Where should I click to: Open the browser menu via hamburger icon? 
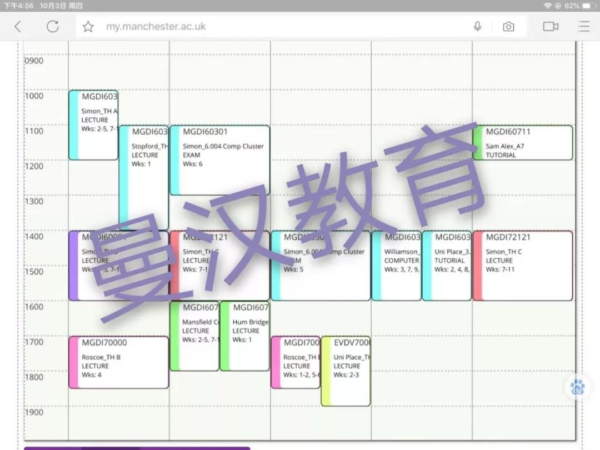(x=583, y=26)
